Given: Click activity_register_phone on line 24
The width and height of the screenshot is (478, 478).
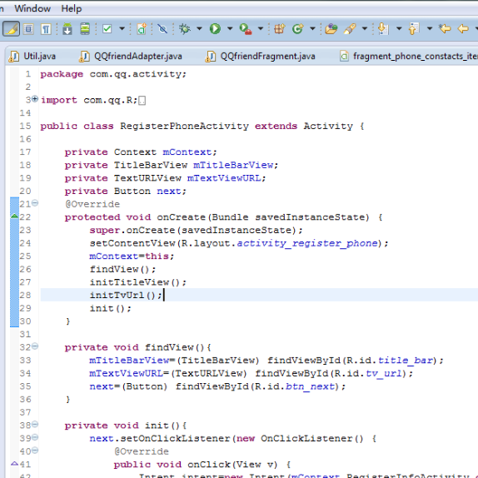Looking at the screenshot, I should 307,243.
